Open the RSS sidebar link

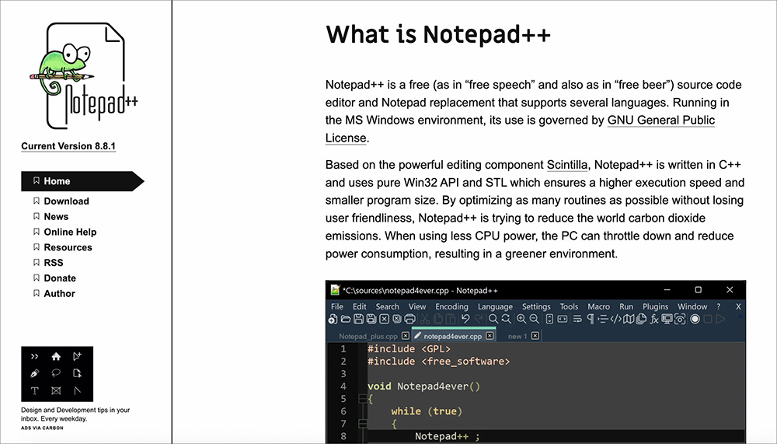[x=54, y=262]
